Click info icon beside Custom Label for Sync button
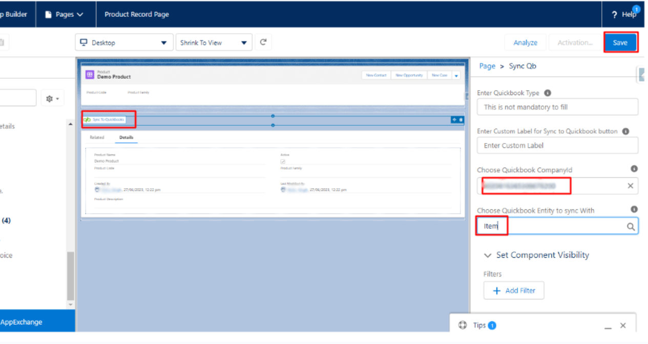648x344 pixels. tap(625, 131)
